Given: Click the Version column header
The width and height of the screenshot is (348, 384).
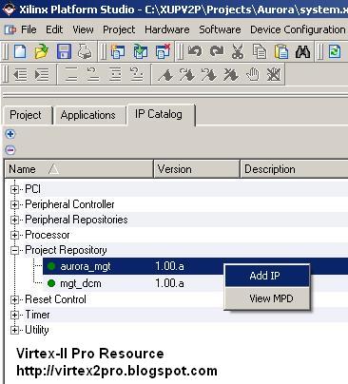Looking at the screenshot, I should click(x=197, y=169).
